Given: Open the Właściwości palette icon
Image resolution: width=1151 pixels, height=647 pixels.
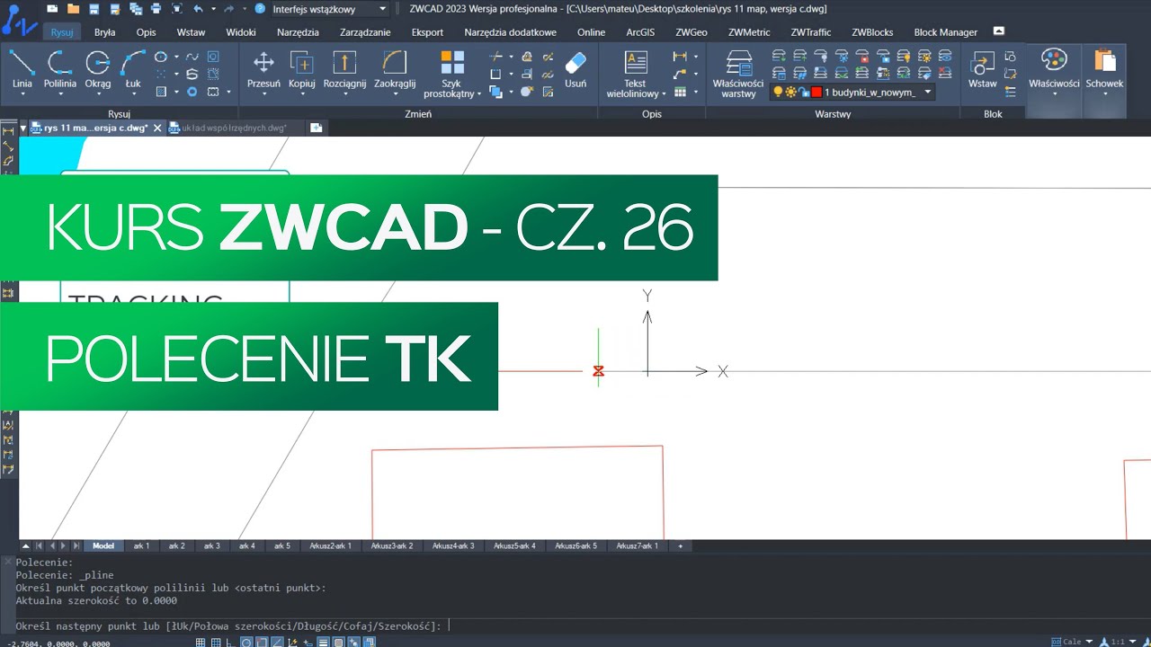Looking at the screenshot, I should (1054, 60).
